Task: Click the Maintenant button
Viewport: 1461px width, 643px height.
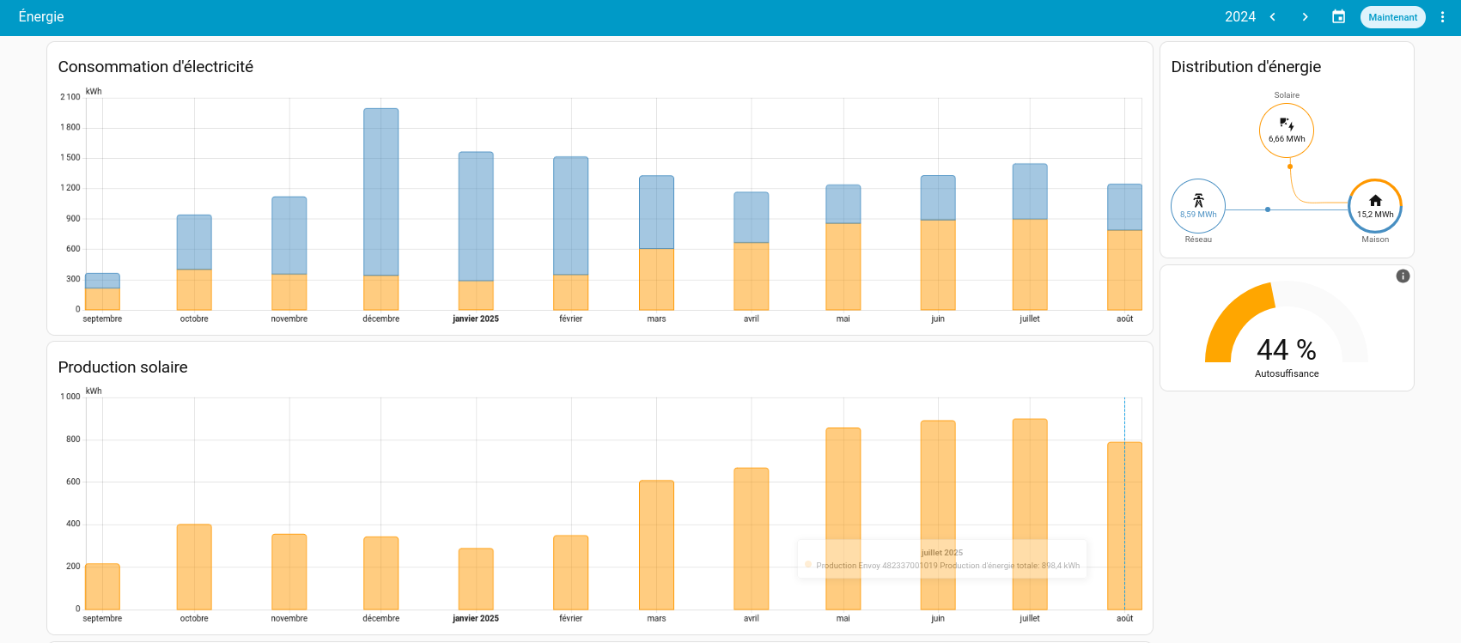Action: click(x=1392, y=17)
